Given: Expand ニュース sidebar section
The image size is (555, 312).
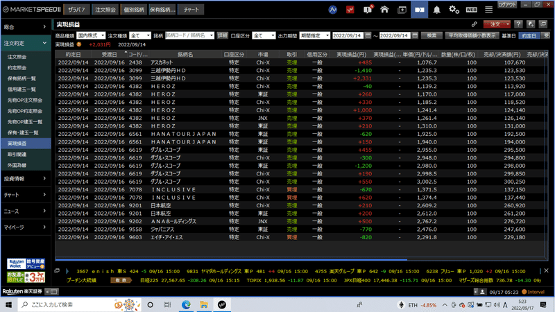Looking at the screenshot, I should click(25, 211).
